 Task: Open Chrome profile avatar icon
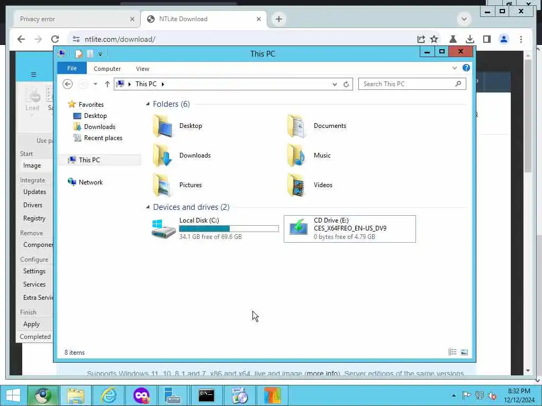(x=504, y=39)
